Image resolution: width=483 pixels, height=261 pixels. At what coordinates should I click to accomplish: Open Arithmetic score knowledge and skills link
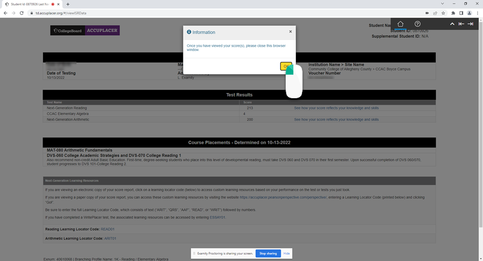tap(336, 119)
